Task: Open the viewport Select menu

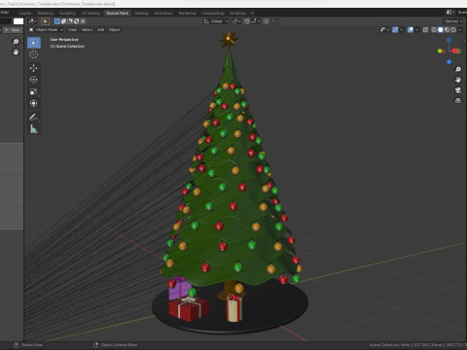Action: tap(87, 30)
